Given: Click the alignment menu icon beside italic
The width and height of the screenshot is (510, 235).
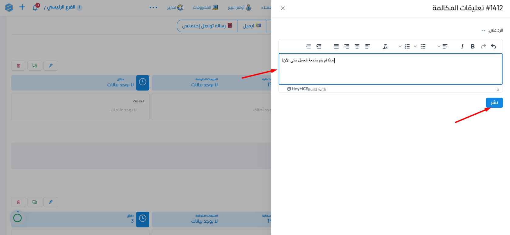Looking at the screenshot, I should (445, 46).
